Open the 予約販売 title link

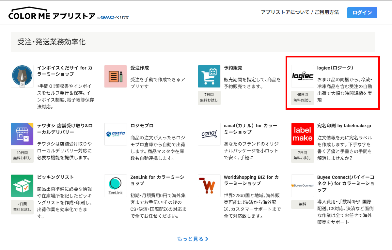(233, 68)
